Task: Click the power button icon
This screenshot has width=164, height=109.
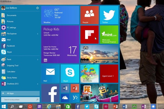Action: click(x=37, y=8)
